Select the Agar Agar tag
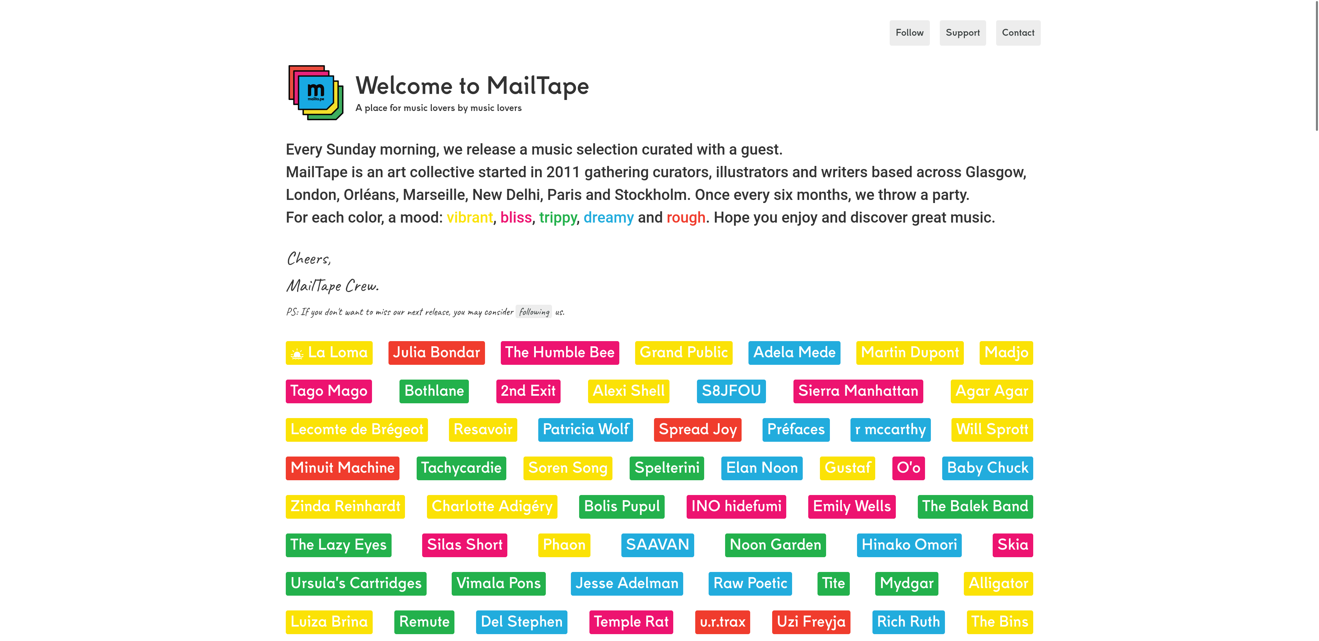This screenshot has width=1319, height=641. (992, 391)
